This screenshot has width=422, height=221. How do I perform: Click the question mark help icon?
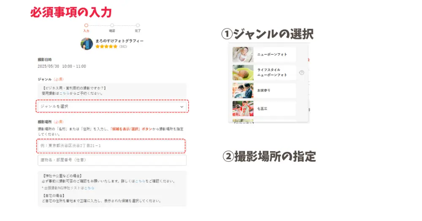(x=302, y=72)
